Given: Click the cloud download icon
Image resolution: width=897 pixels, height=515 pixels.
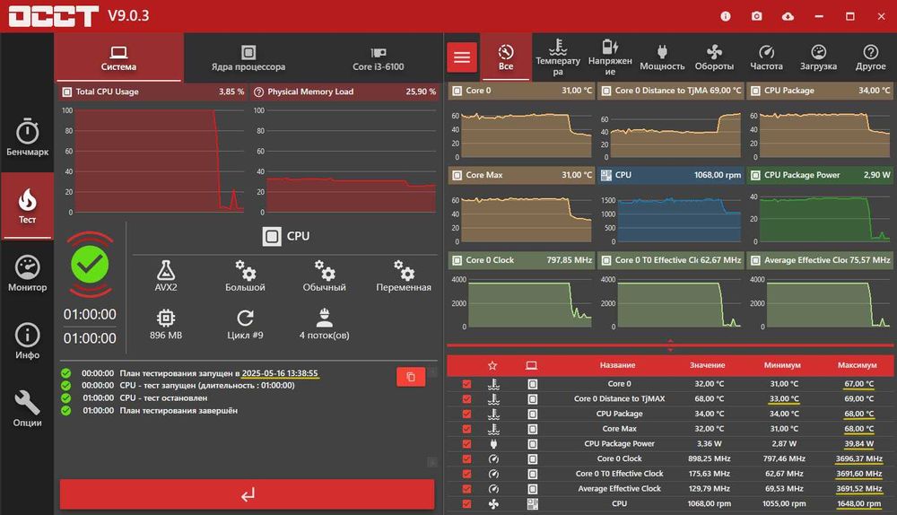Looking at the screenshot, I should [x=788, y=16].
